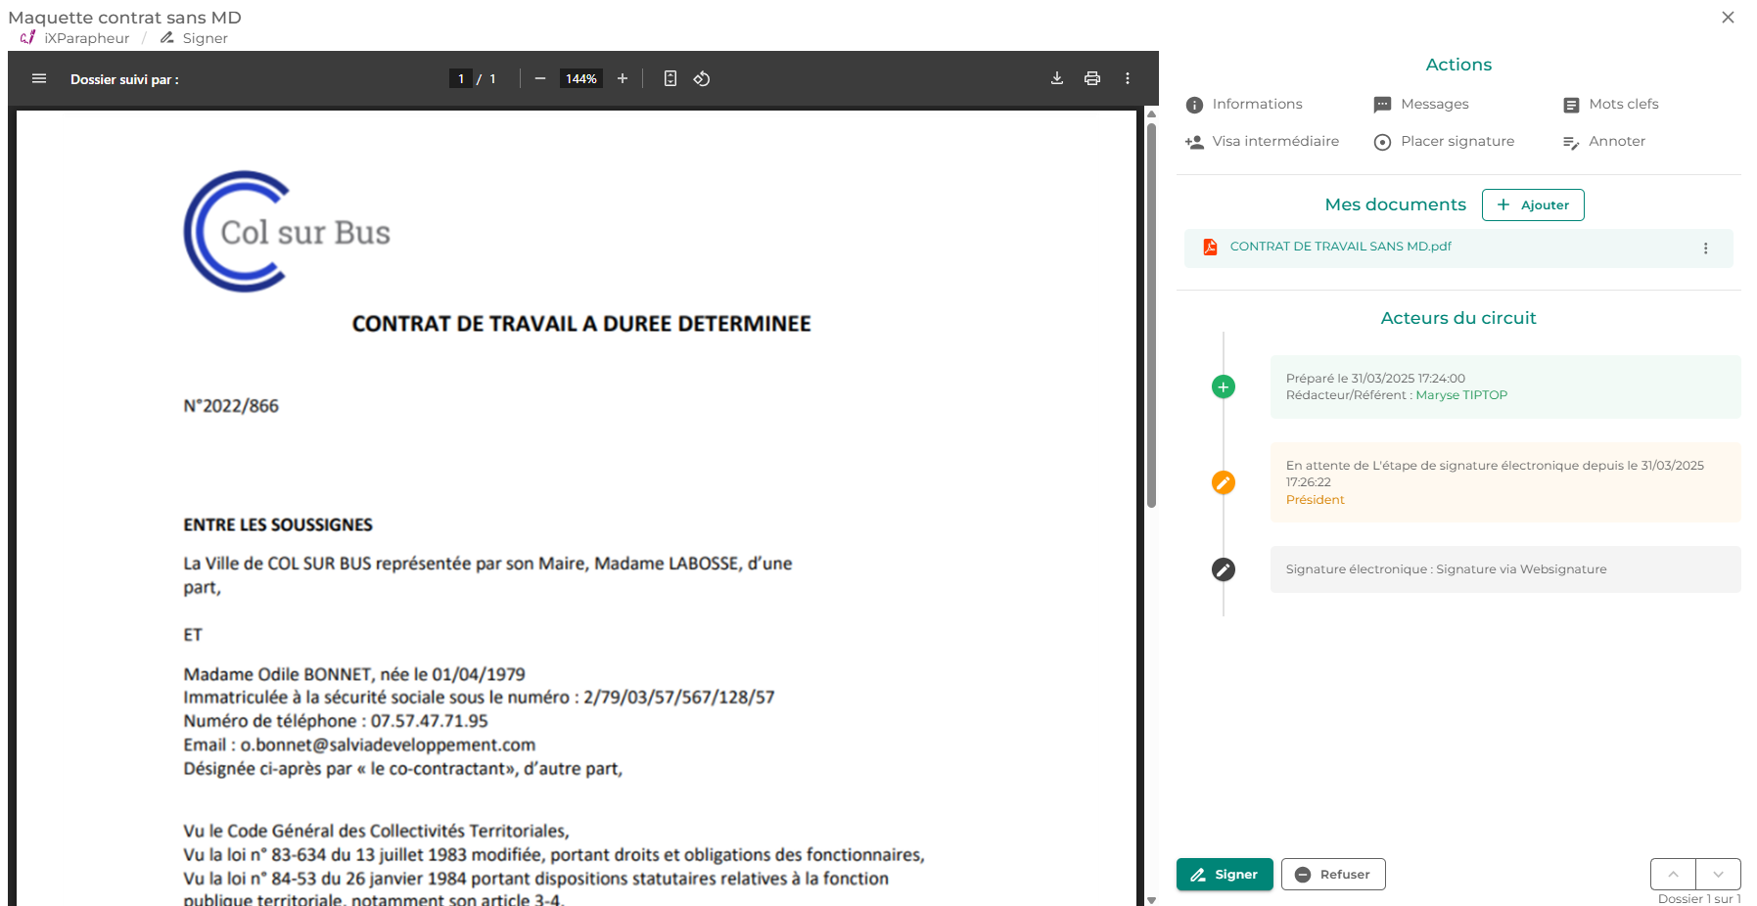
Task: Go to next dossier with down chevron
Action: click(1718, 874)
